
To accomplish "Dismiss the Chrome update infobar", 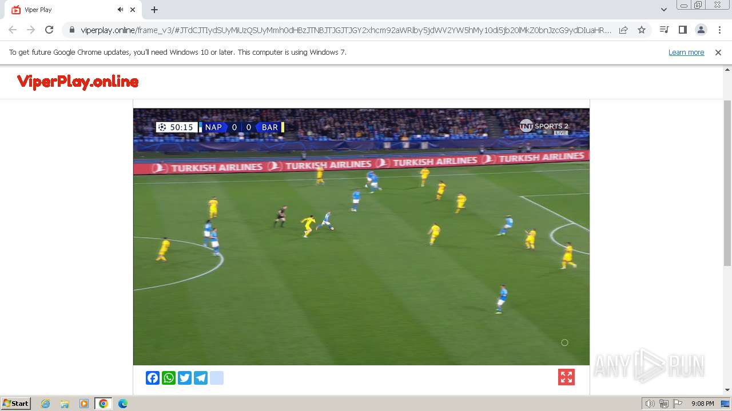I will [x=718, y=52].
